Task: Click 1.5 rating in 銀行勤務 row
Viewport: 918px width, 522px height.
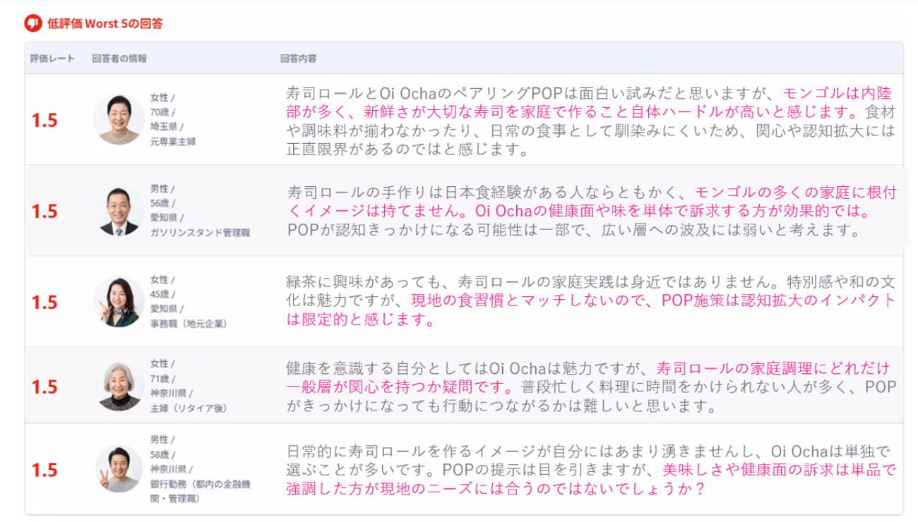Action: tap(44, 471)
